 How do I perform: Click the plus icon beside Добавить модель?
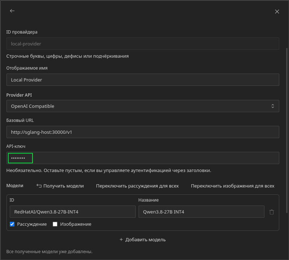pyautogui.click(x=121, y=239)
